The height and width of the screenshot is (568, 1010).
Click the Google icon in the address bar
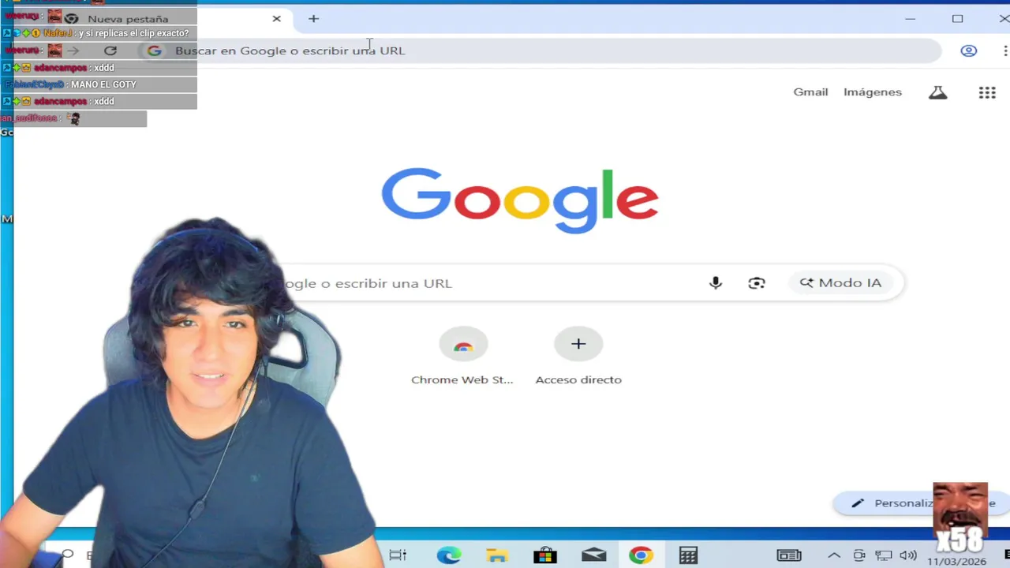155,50
